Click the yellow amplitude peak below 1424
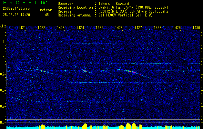 [x=85, y=126]
